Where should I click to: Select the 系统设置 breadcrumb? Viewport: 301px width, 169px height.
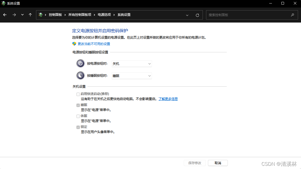[x=124, y=15]
